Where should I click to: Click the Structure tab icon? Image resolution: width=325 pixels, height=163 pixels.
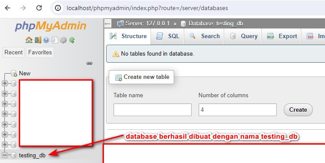pyautogui.click(x=113, y=36)
